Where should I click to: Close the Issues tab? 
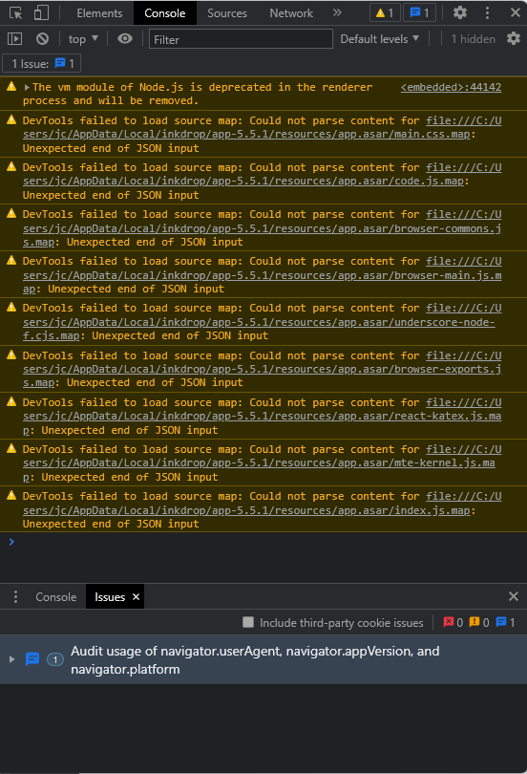pos(137,597)
